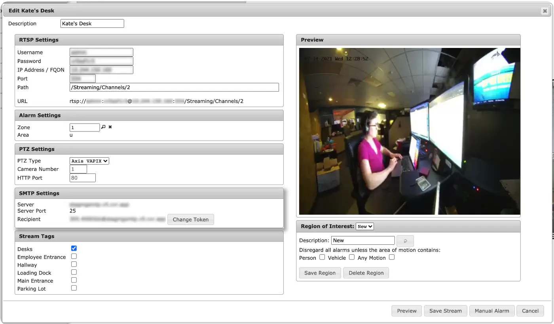Viewport: 554px width, 324px height.
Task: Enable the Employee Entrance tag checkbox
Action: click(74, 256)
